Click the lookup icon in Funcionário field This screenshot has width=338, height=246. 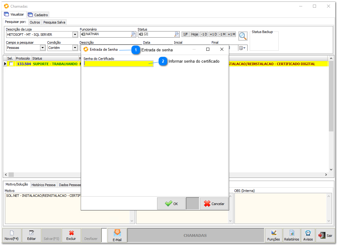(133, 34)
